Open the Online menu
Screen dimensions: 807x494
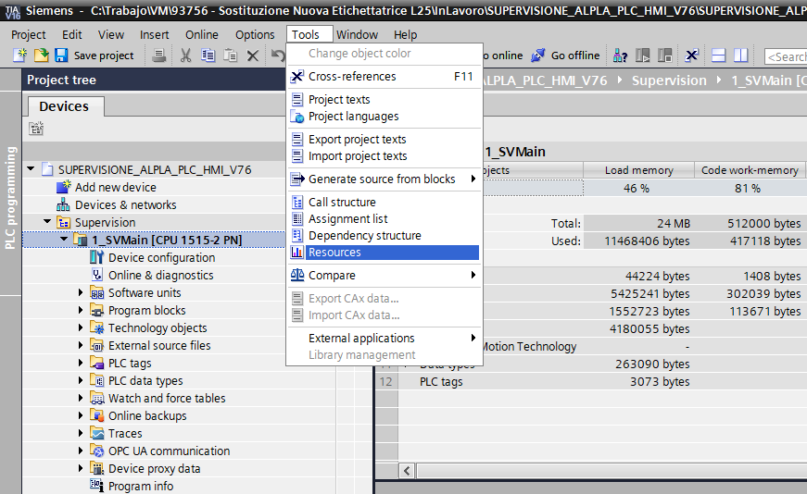(x=202, y=34)
